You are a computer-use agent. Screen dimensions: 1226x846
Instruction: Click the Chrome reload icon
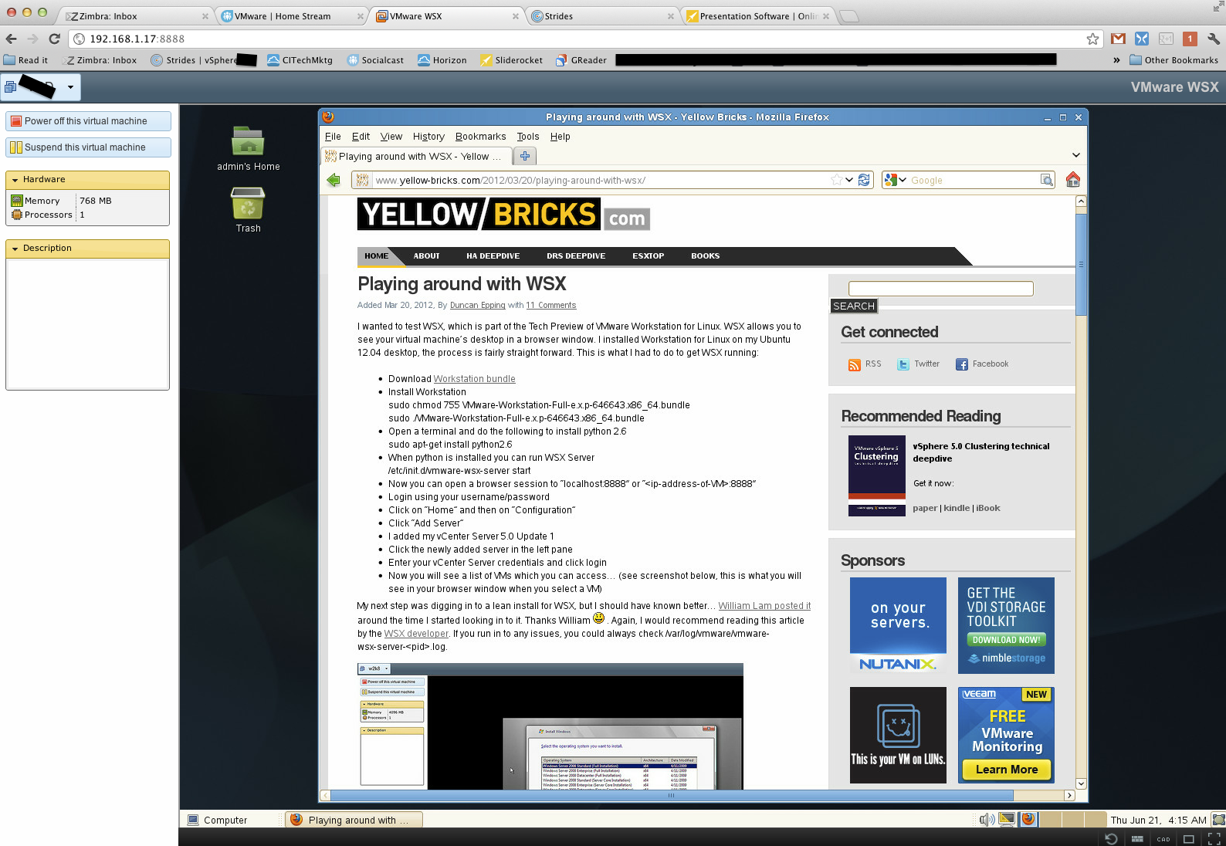click(54, 39)
